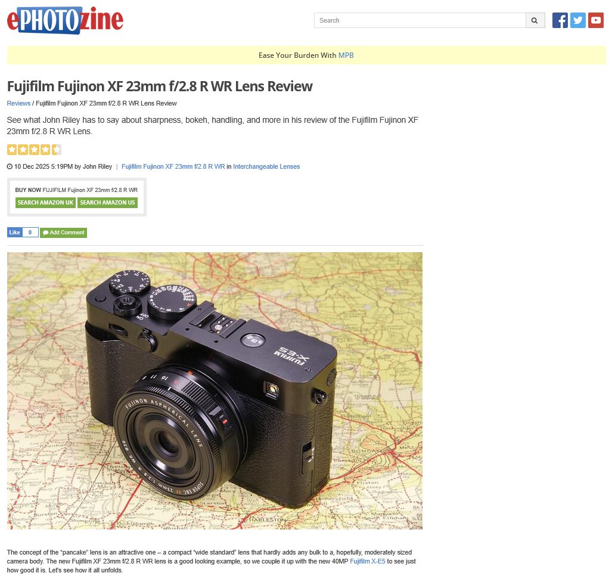Image resolution: width=612 pixels, height=579 pixels.
Task: Click the ePHOTOzine logo
Action: [x=65, y=20]
